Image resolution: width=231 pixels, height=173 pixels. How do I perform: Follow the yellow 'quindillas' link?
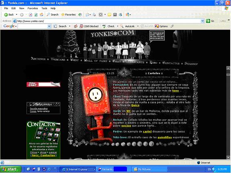165,137
